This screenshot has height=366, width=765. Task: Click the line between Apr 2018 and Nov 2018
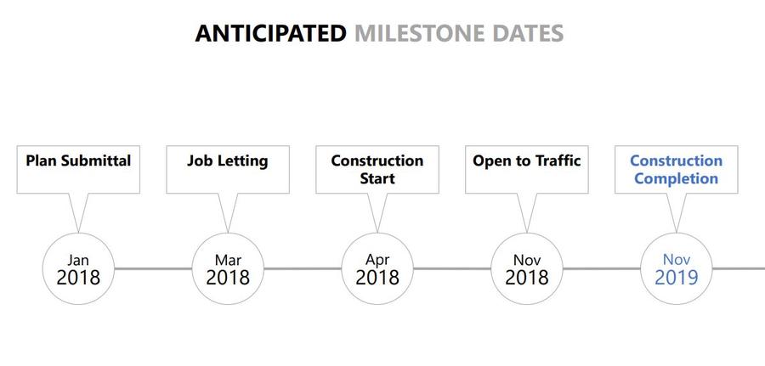point(452,268)
